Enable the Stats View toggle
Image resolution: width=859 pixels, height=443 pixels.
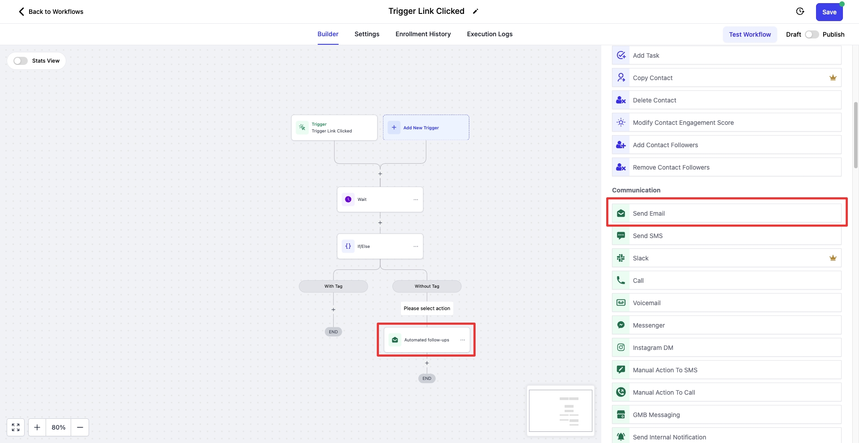click(21, 61)
